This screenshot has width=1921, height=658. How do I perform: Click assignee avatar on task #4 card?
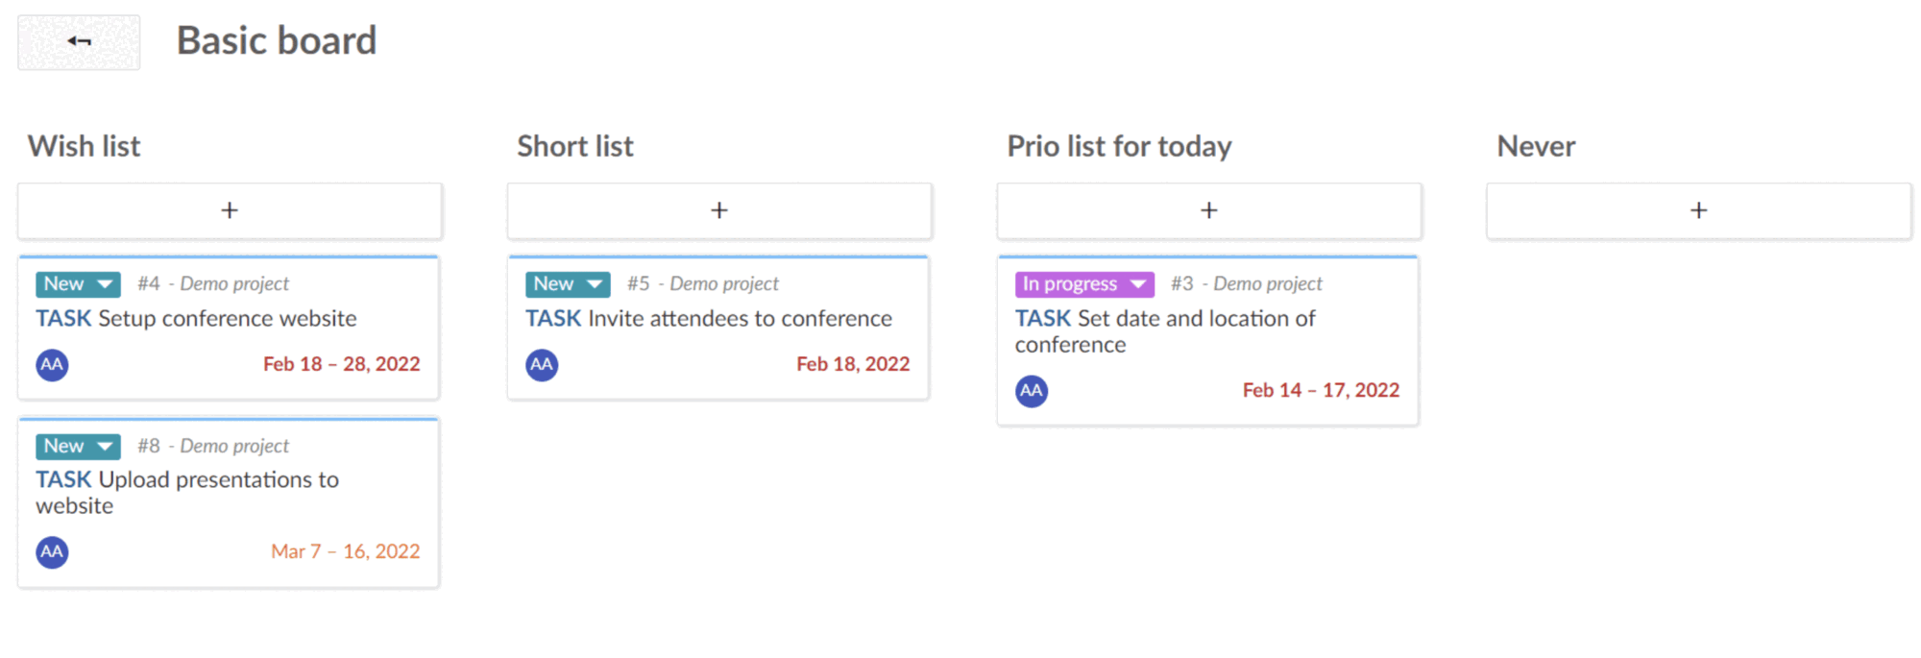pyautogui.click(x=52, y=365)
